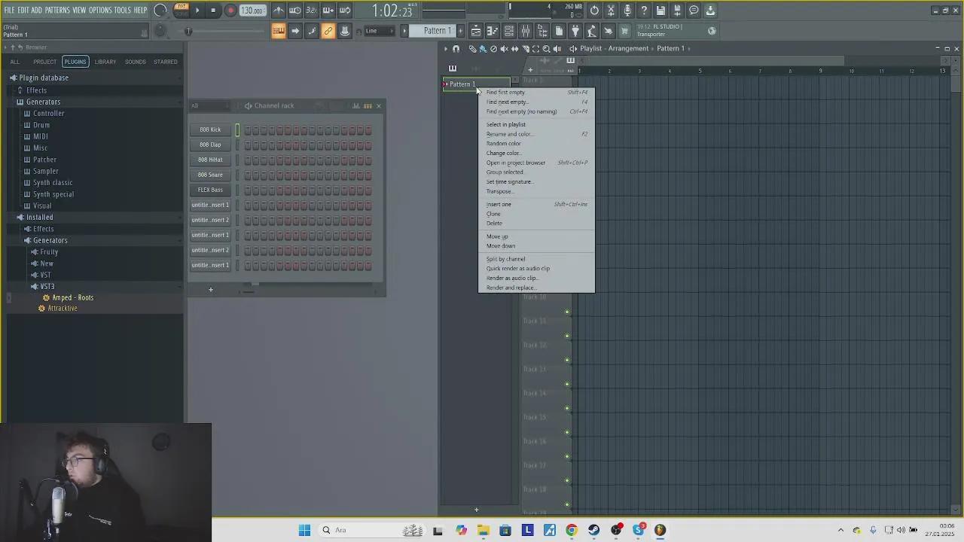This screenshot has width=964, height=542.
Task: Select the playlist mute tool icon
Action: point(504,49)
